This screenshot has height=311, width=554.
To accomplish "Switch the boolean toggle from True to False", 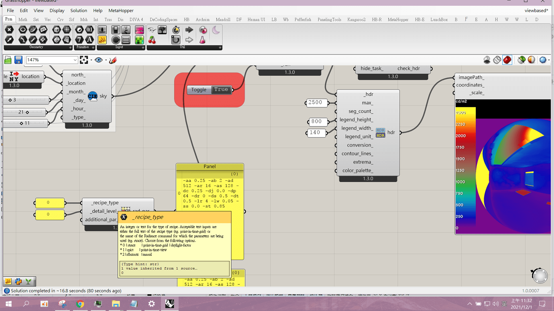I will (221, 89).
